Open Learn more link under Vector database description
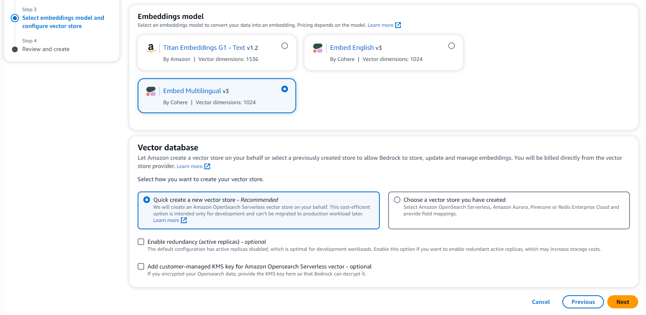646x315 pixels. pyautogui.click(x=190, y=166)
